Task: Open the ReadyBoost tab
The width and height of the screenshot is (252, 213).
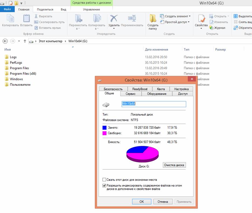Action: coord(140,89)
